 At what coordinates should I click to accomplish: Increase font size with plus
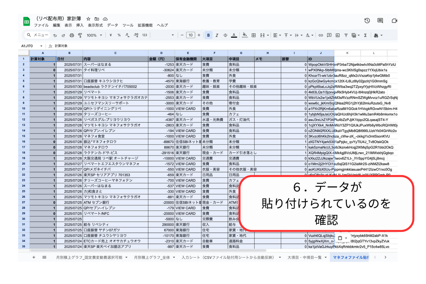pyautogui.click(x=199, y=35)
